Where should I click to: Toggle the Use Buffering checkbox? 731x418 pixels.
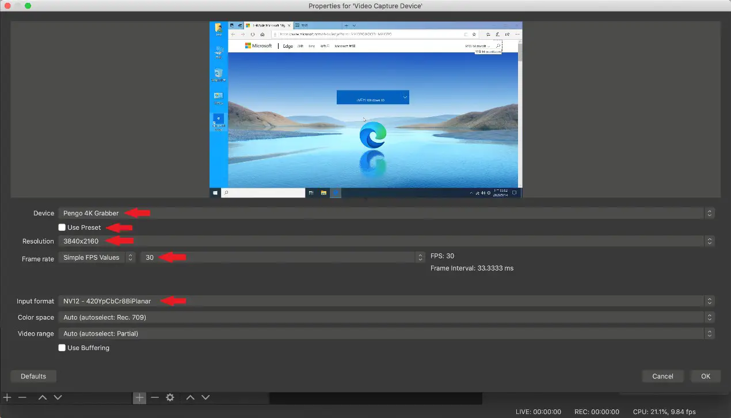tap(62, 348)
